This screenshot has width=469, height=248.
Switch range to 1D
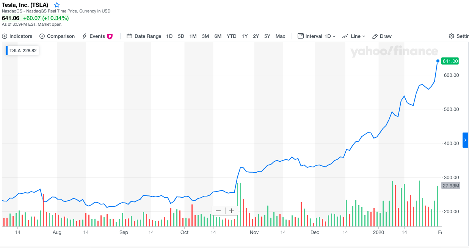(x=169, y=36)
